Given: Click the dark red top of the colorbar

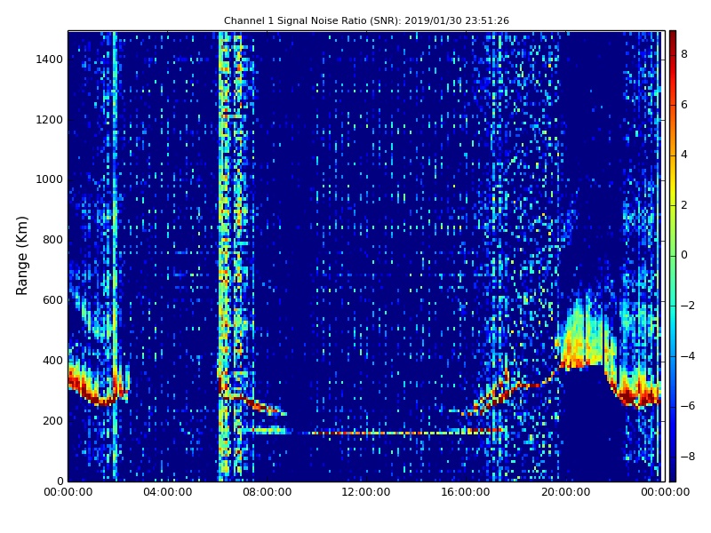Looking at the screenshot, I should click(673, 36).
